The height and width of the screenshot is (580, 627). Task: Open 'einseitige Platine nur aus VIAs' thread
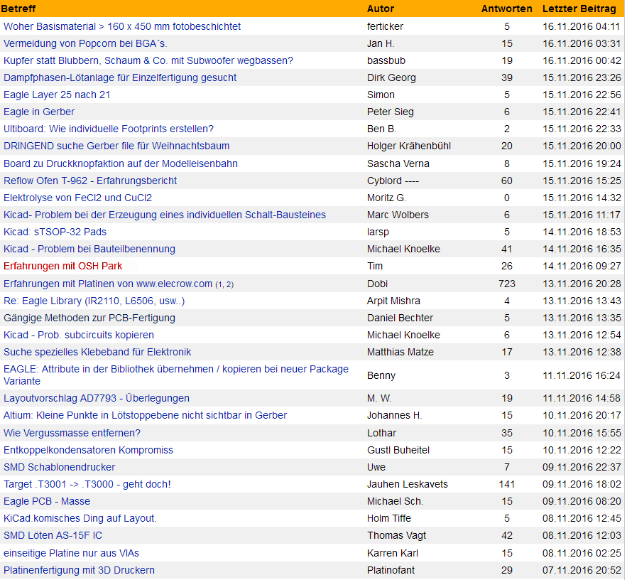click(71, 553)
